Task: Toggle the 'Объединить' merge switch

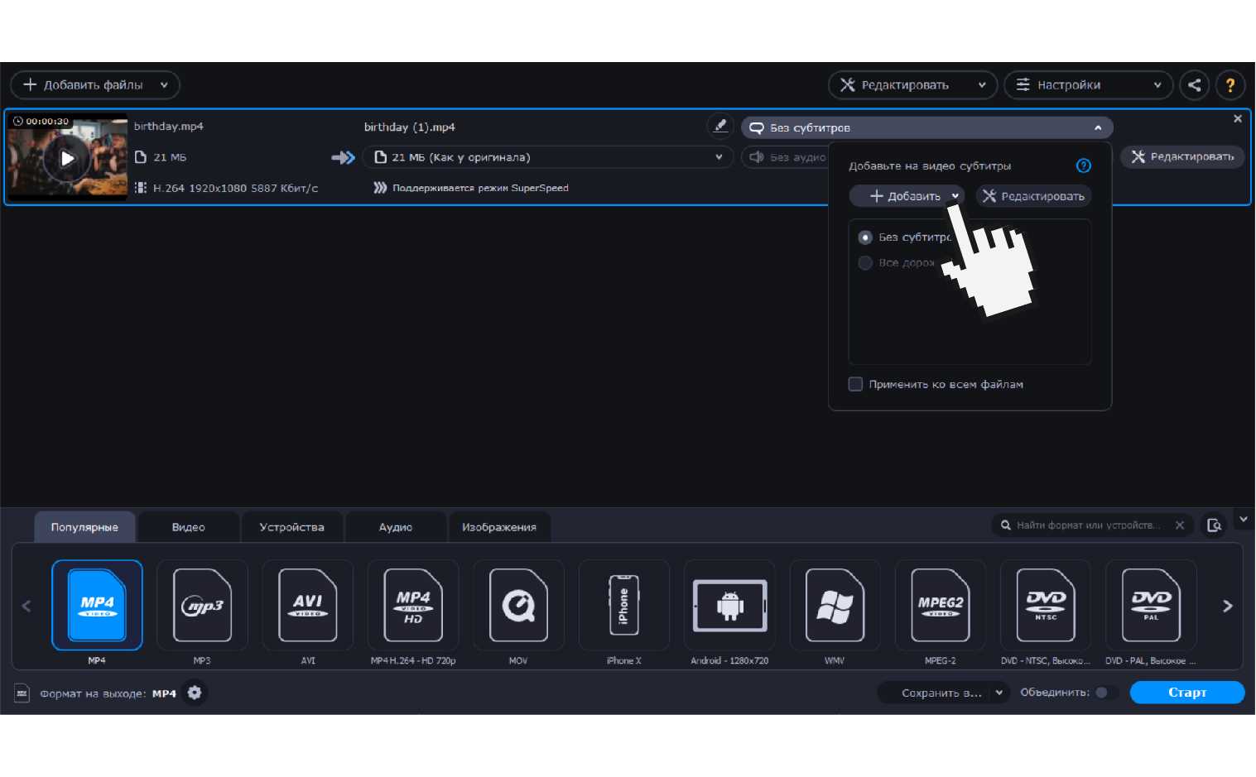Action: coord(1104,693)
